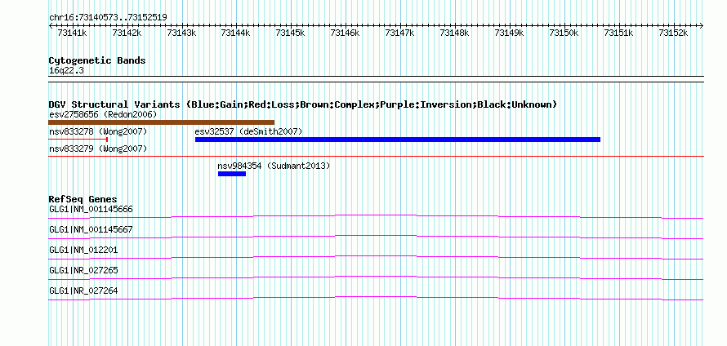Viewport: 727px width, 346px height.
Task: Click the 73147k ruler tick label
Action: point(399,33)
